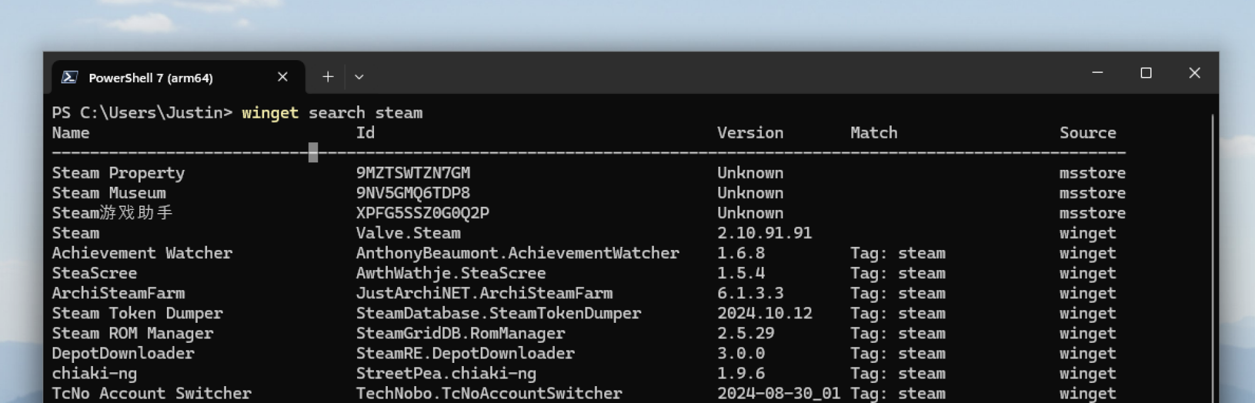This screenshot has height=403, width=1255.
Task: Click the block cursor in the separator line
Action: point(313,152)
